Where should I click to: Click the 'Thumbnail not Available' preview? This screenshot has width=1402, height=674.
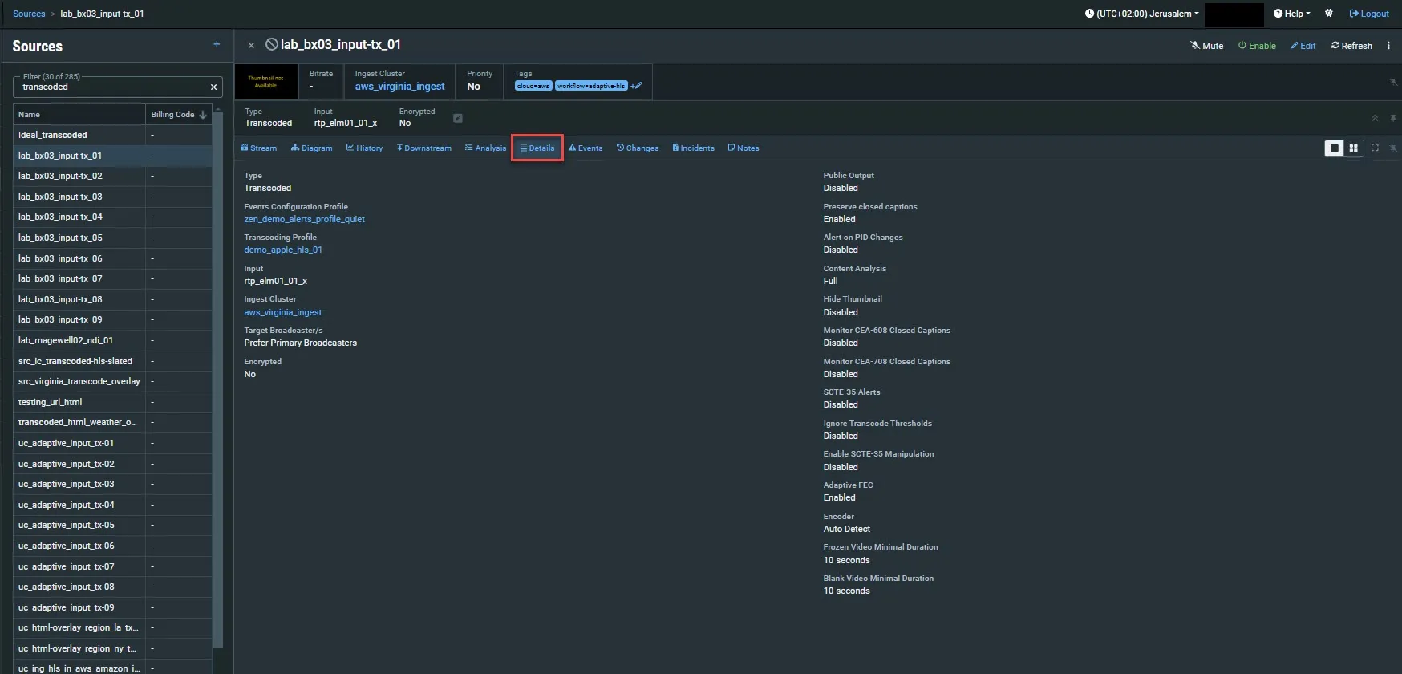click(x=265, y=82)
